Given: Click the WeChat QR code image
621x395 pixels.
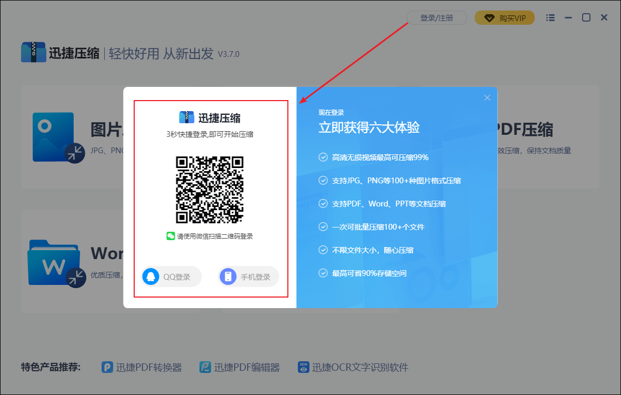Looking at the screenshot, I should (x=209, y=190).
